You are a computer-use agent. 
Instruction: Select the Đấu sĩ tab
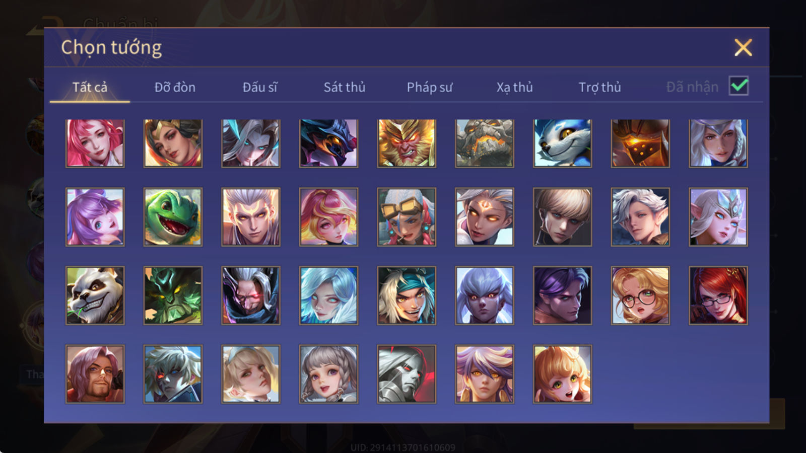click(259, 87)
